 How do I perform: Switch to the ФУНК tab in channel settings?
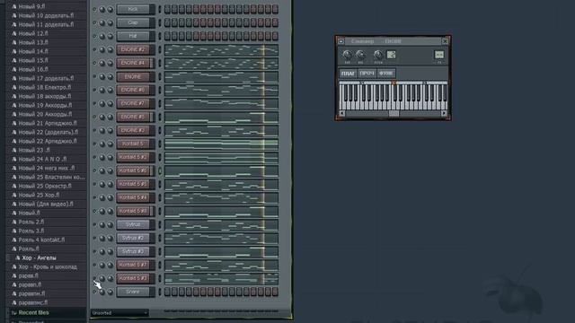[386, 74]
